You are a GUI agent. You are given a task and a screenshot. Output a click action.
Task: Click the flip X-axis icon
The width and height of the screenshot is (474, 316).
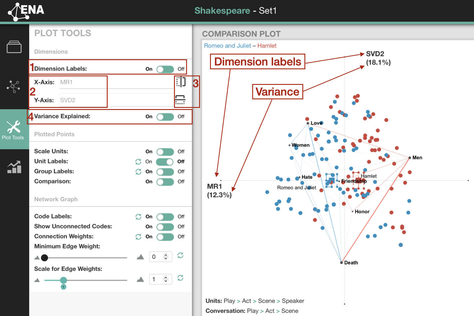point(181,82)
